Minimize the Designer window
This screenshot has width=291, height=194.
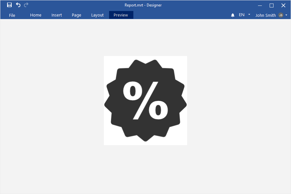(x=260, y=5)
